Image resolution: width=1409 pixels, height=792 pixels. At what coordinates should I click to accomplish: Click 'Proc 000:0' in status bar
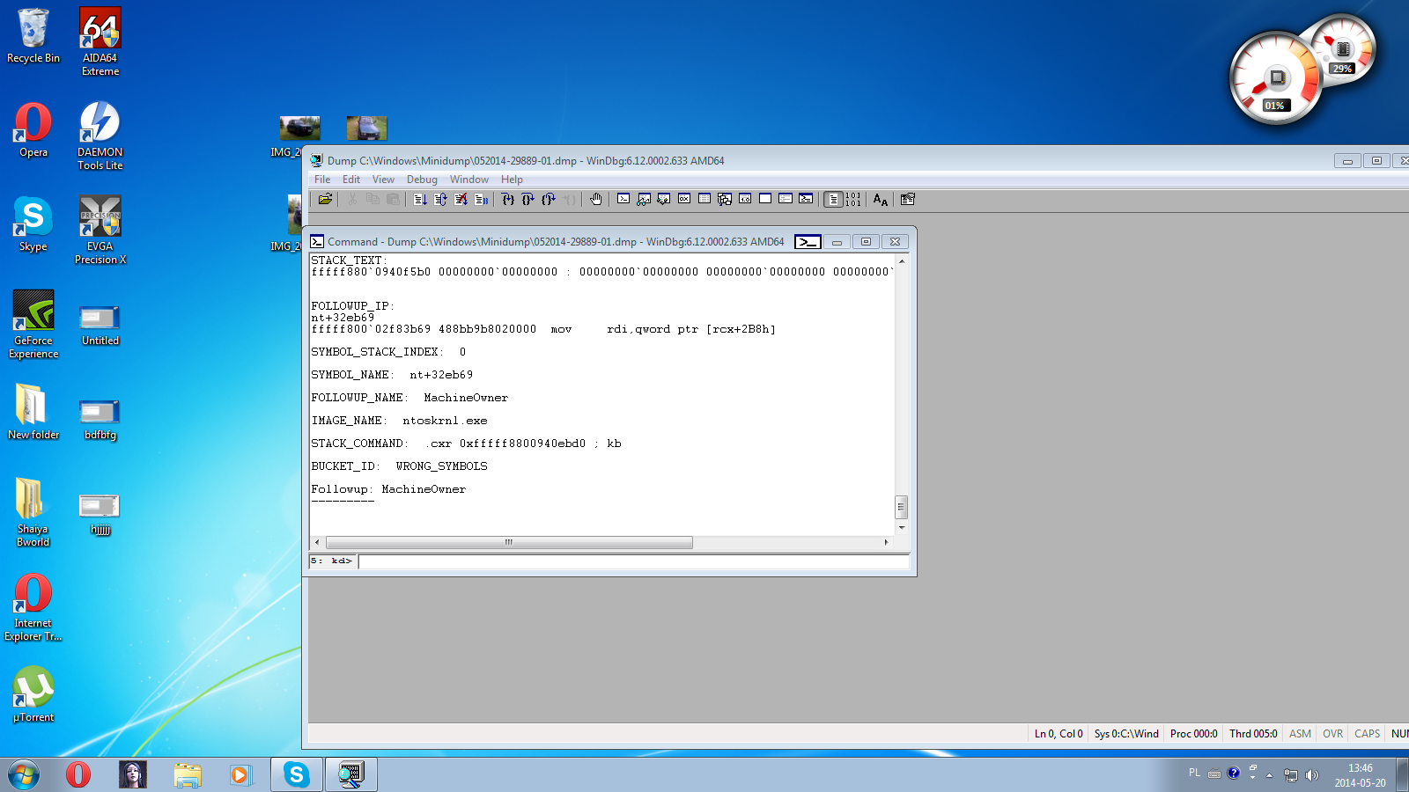(x=1193, y=734)
